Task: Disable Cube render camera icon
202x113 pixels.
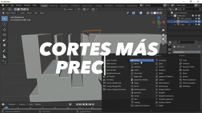Action: pyautogui.click(x=199, y=24)
